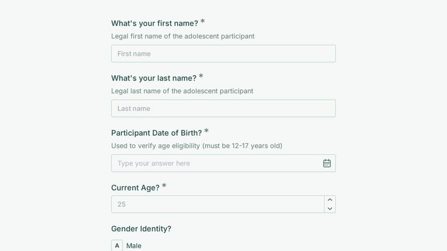Select the A key badge for Male

117,245
